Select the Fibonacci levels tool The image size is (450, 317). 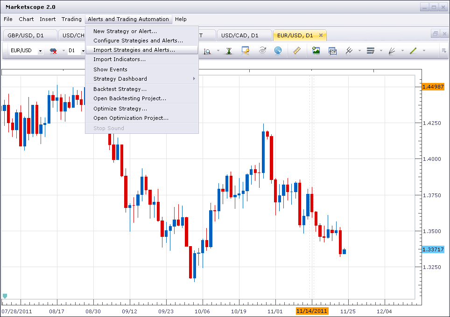[371, 51]
